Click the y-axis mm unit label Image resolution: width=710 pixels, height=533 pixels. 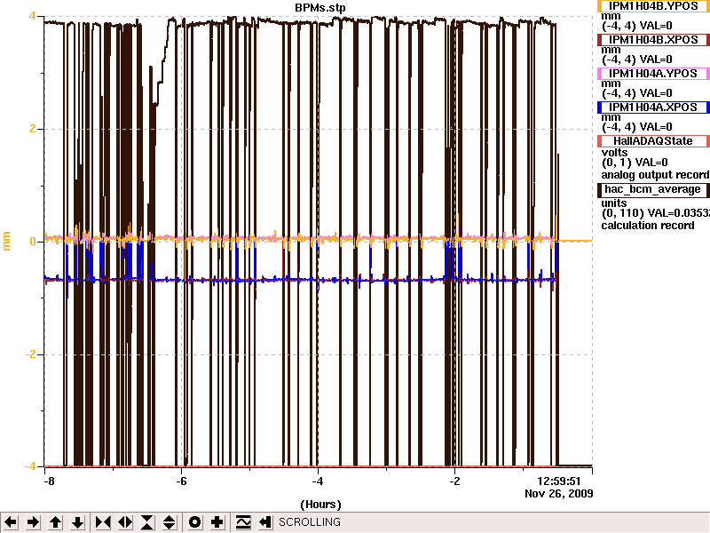[x=6, y=241]
